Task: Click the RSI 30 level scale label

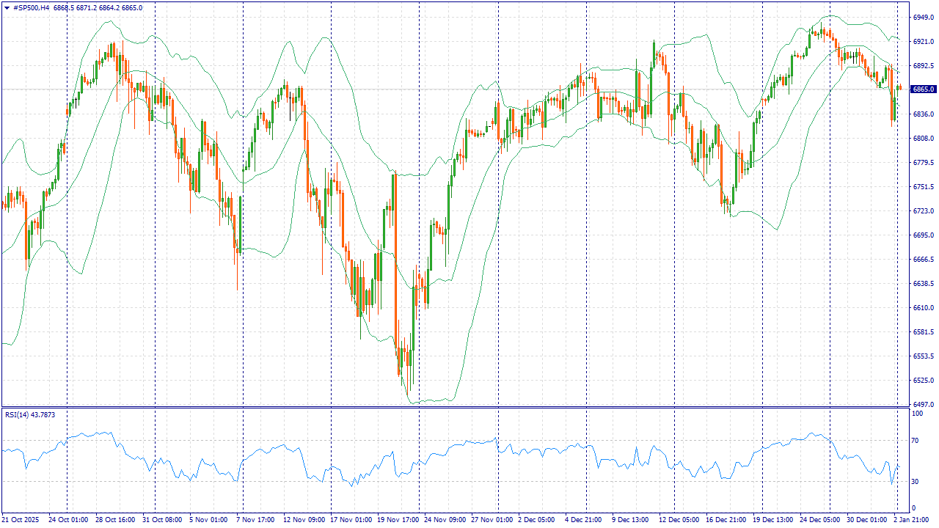Action: click(915, 482)
